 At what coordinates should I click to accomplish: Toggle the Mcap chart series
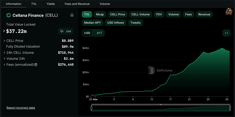100,14
